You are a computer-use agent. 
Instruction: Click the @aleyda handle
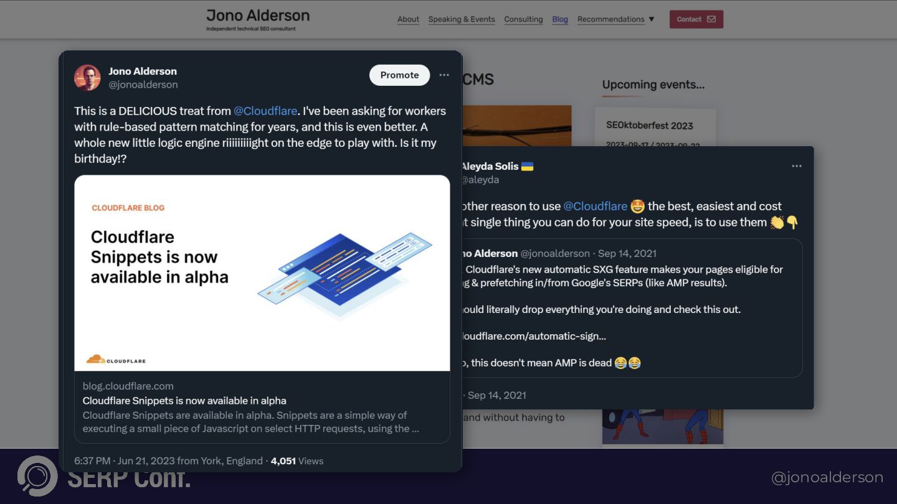[x=480, y=180]
